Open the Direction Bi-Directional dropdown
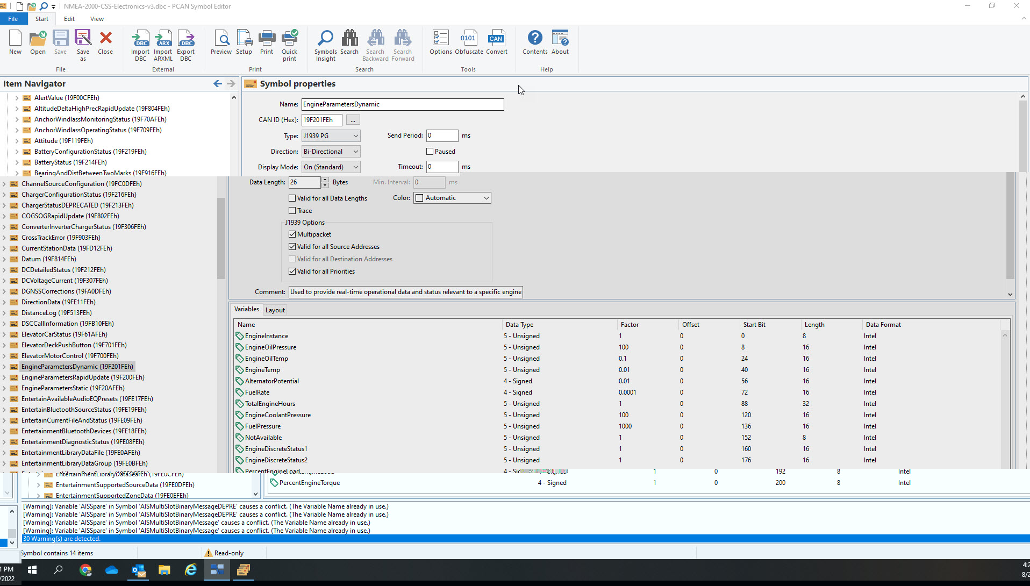 (331, 152)
